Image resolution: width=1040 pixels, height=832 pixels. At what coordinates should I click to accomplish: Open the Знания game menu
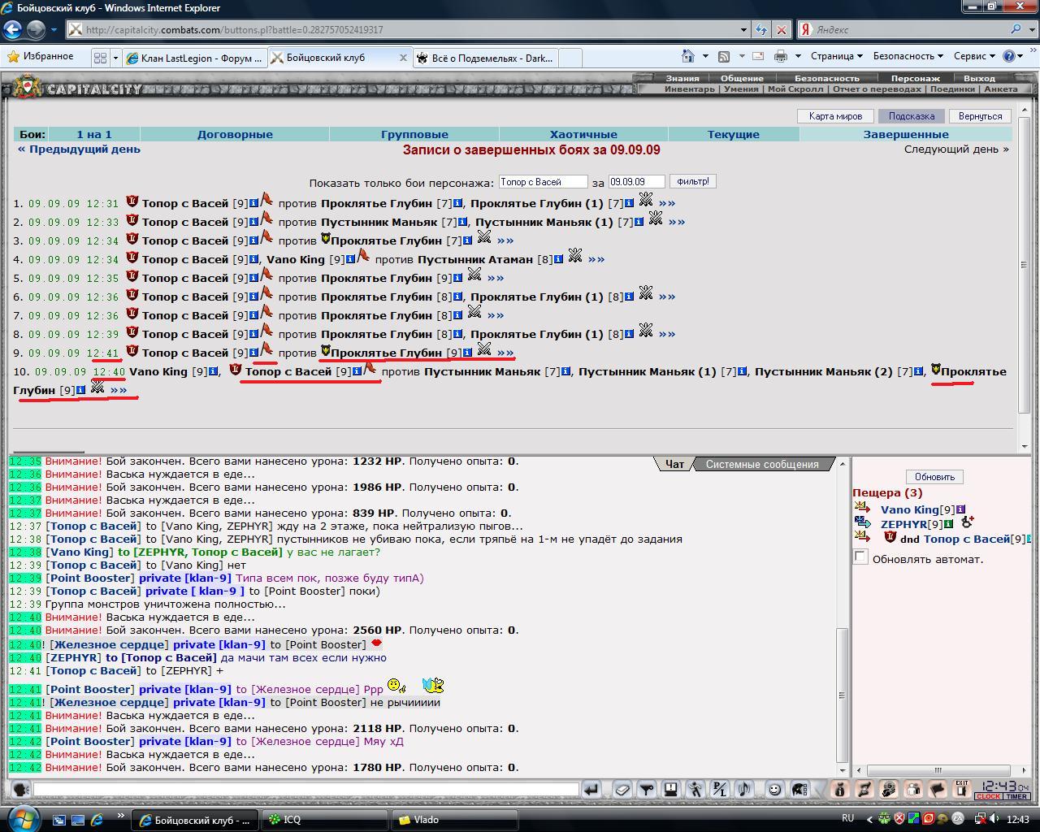[682, 78]
